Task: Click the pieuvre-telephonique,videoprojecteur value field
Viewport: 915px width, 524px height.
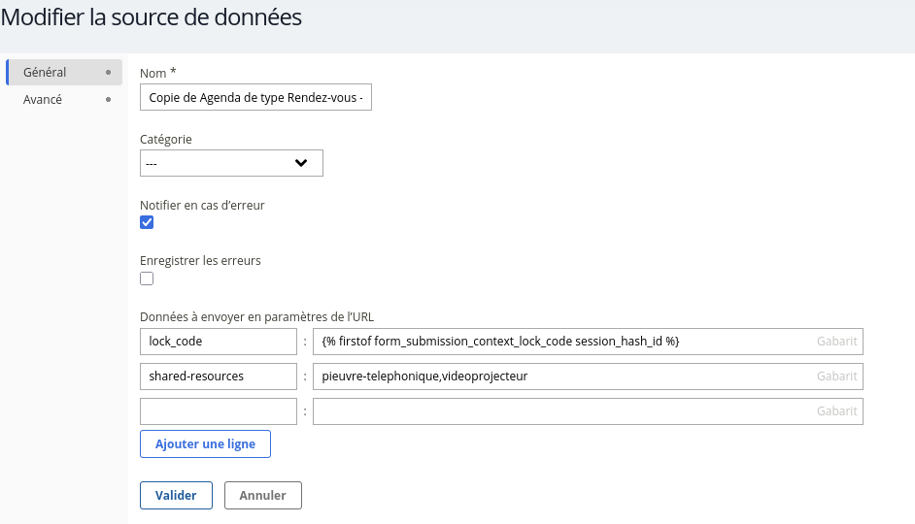Action: (x=563, y=377)
